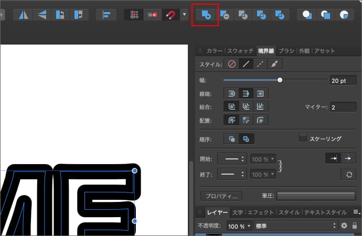
Task: Open the 開始 arrowhead style dropdown
Action: pos(231,159)
